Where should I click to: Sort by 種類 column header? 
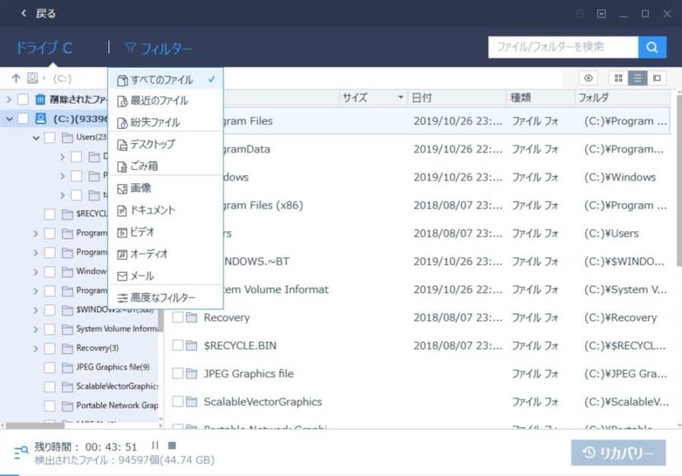pyautogui.click(x=540, y=98)
